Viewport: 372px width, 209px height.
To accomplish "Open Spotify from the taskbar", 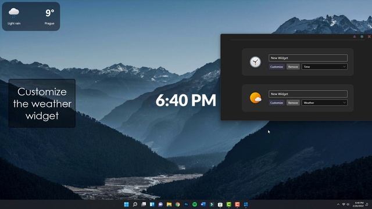I will point(195,204).
